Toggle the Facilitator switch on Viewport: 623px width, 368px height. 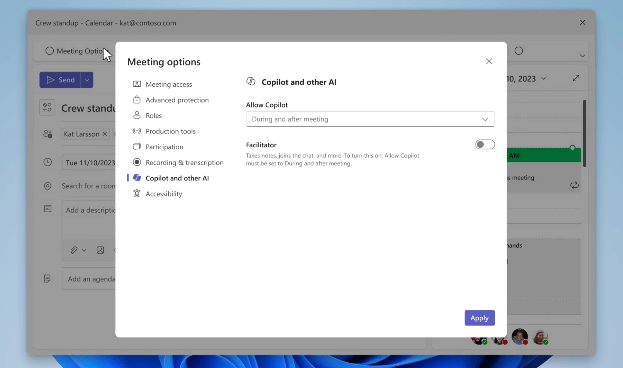(485, 145)
